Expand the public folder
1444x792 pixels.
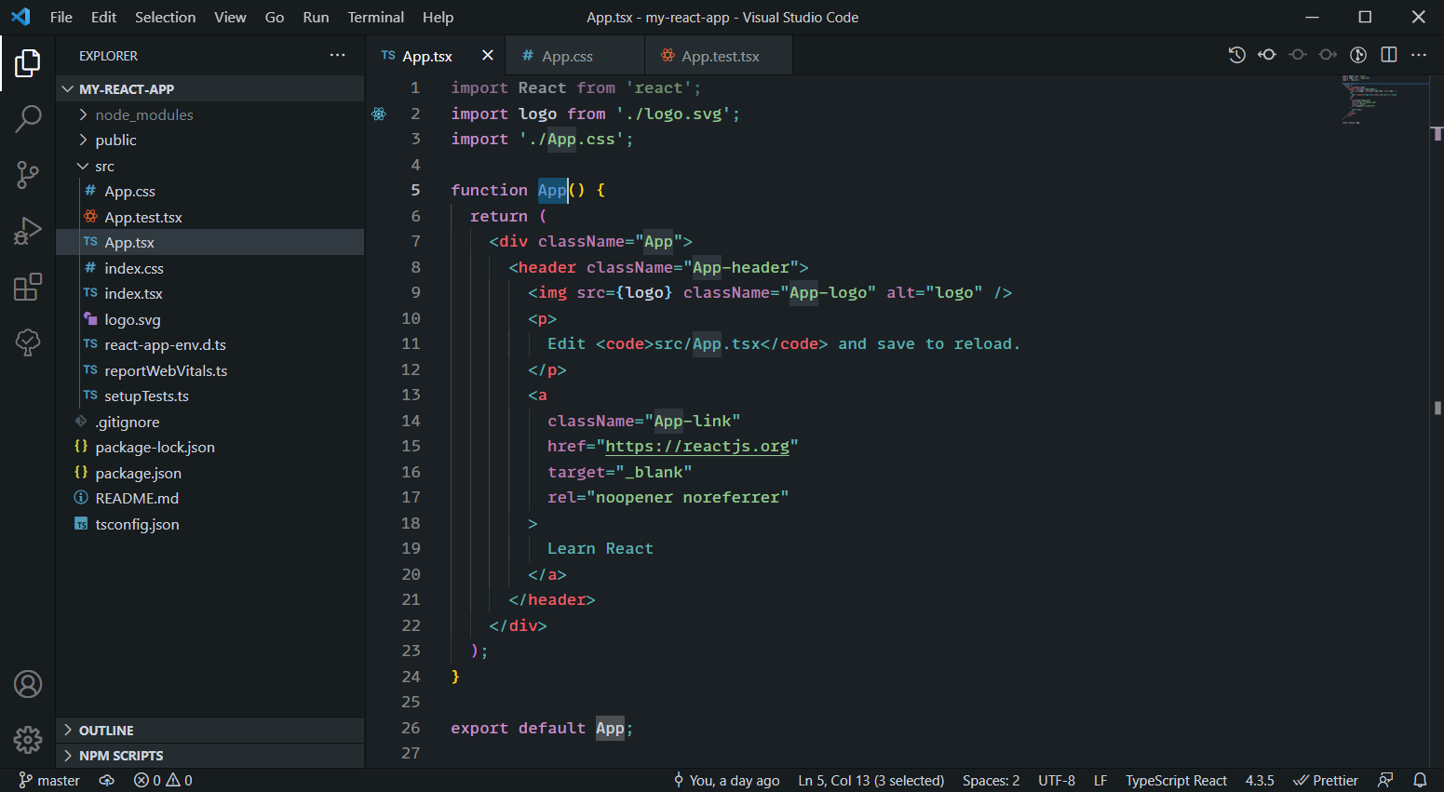pos(210,141)
